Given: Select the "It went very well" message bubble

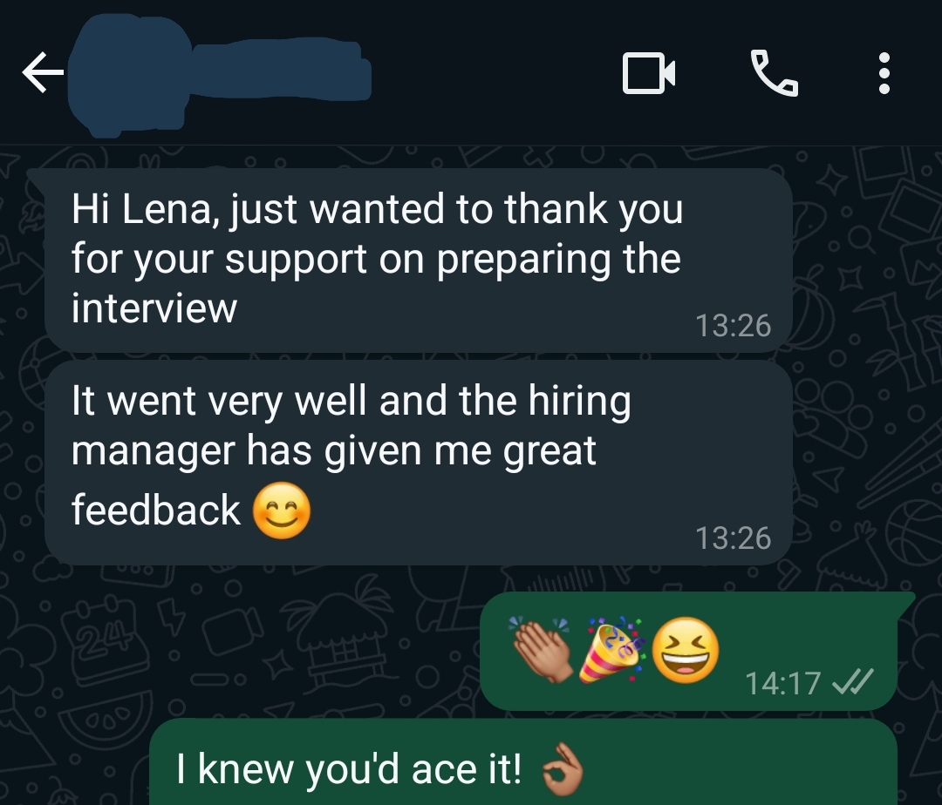Looking at the screenshot, I should click(x=418, y=463).
